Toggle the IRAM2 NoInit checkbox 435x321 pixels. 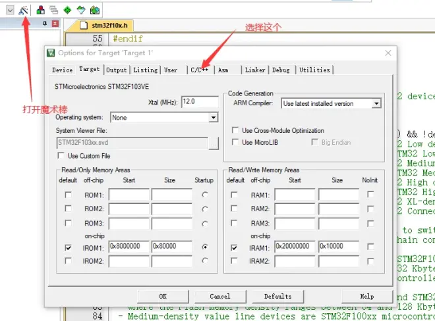[370, 261]
